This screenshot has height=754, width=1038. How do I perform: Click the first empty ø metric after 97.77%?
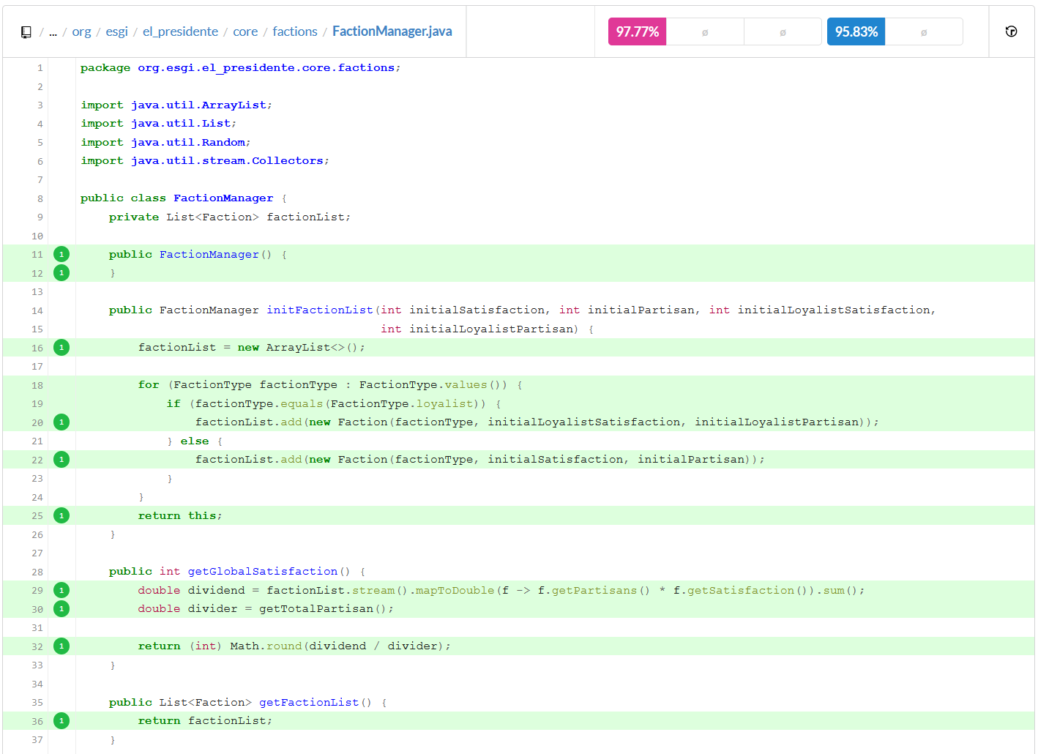click(x=705, y=32)
